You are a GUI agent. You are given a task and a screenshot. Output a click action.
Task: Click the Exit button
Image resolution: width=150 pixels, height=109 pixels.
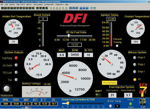143,107
